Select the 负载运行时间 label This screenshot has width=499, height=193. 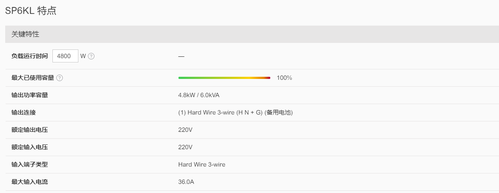(29, 56)
